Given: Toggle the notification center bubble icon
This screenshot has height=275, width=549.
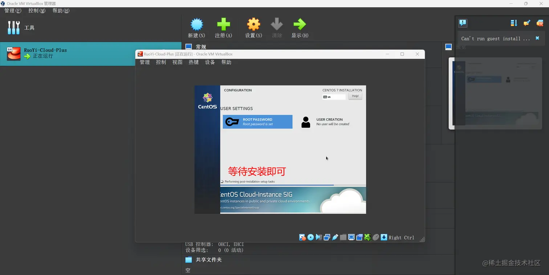Looking at the screenshot, I should tap(463, 23).
